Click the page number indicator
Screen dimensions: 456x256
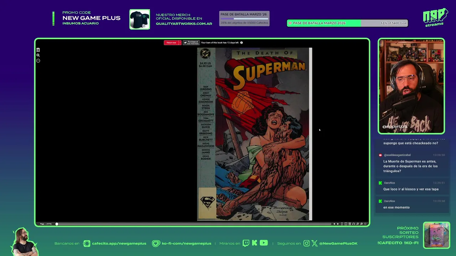pyautogui.click(x=46, y=224)
